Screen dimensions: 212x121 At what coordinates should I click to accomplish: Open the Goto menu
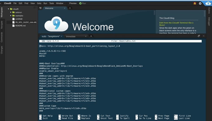(x=39, y=3)
